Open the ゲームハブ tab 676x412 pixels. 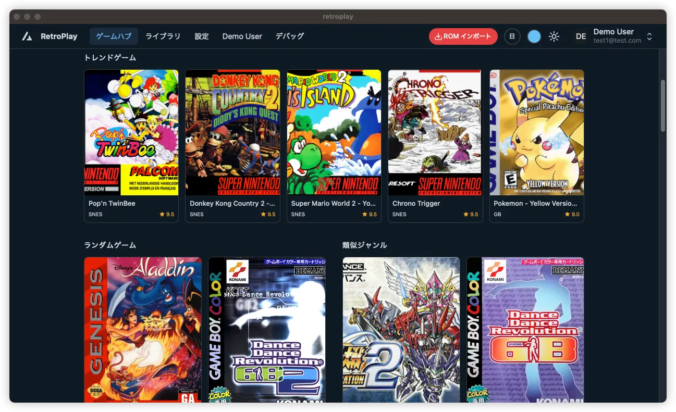(114, 36)
